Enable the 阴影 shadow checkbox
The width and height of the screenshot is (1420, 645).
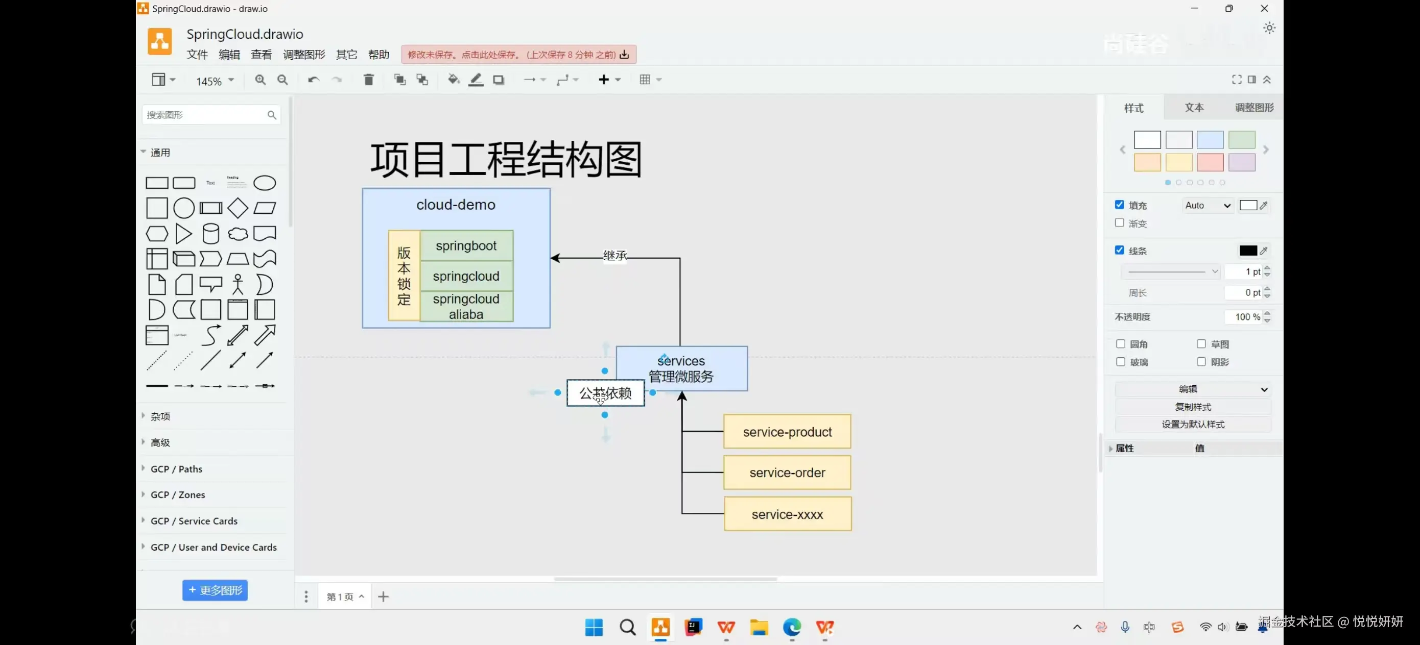tap(1201, 362)
